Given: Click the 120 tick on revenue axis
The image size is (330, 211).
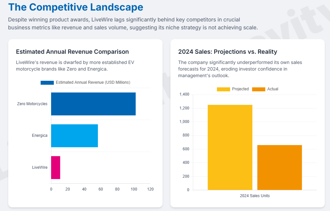Looking at the screenshot, I should click(x=150, y=189).
